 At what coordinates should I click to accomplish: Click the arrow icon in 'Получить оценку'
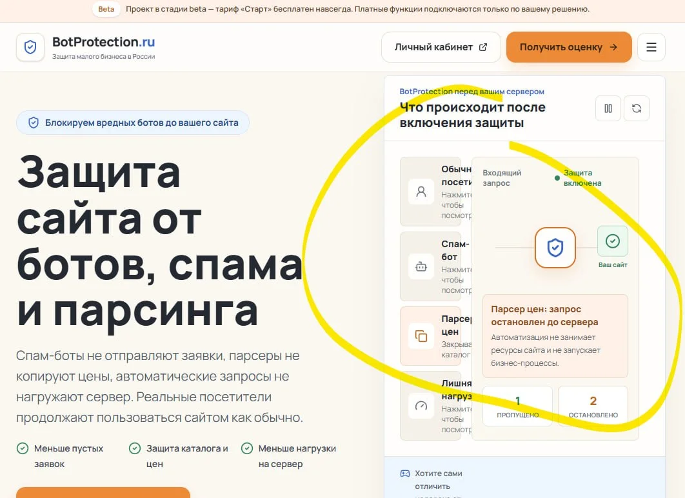pyautogui.click(x=613, y=46)
